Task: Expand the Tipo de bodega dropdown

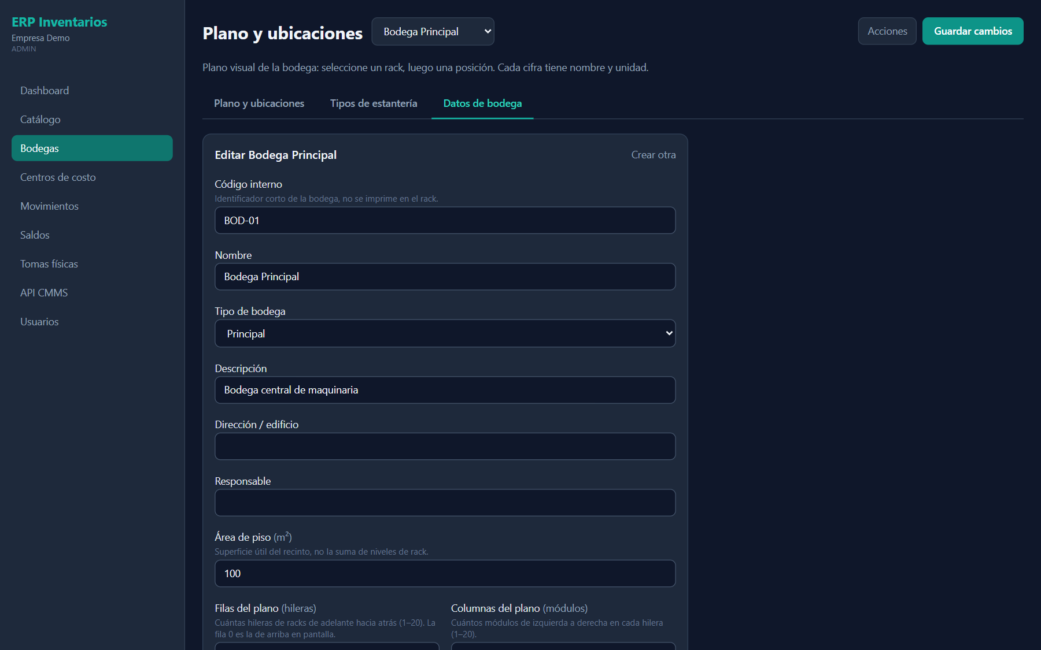Action: [445, 333]
